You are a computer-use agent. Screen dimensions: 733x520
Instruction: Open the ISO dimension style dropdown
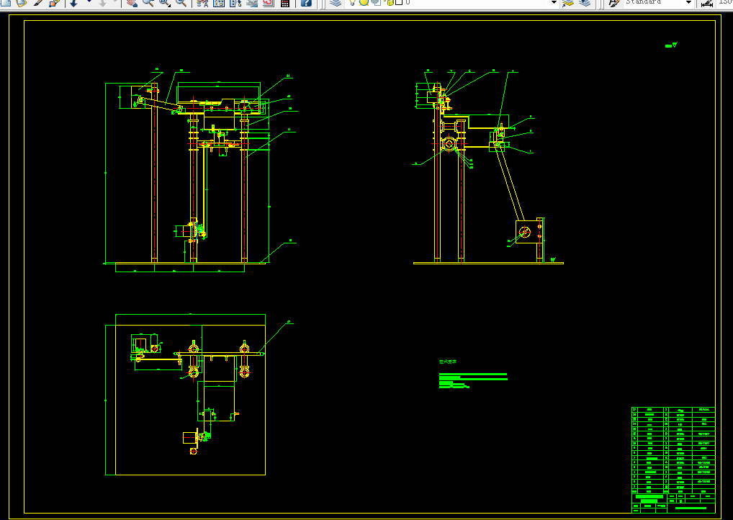coord(725,2)
